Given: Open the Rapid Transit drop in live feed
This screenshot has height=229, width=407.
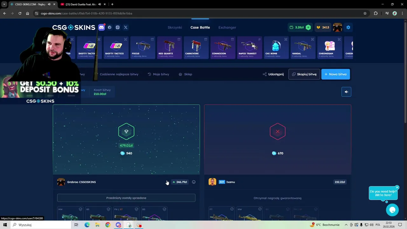Looking at the screenshot, I should pyautogui.click(x=250, y=48).
